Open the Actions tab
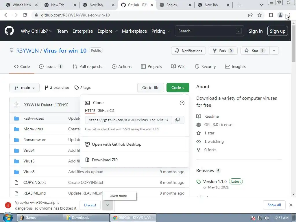The image size is (296, 222). point(122,67)
